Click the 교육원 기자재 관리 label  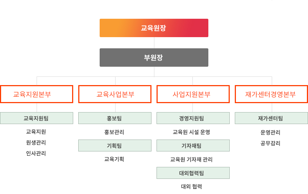pyautogui.click(x=191, y=159)
